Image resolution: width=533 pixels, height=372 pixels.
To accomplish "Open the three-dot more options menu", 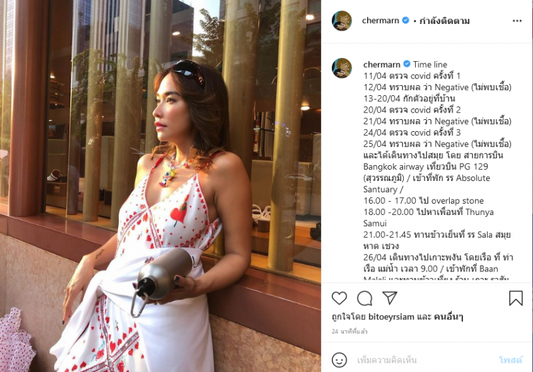I will point(517,21).
